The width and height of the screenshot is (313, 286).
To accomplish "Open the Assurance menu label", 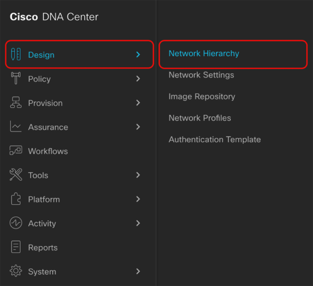I will click(48, 127).
